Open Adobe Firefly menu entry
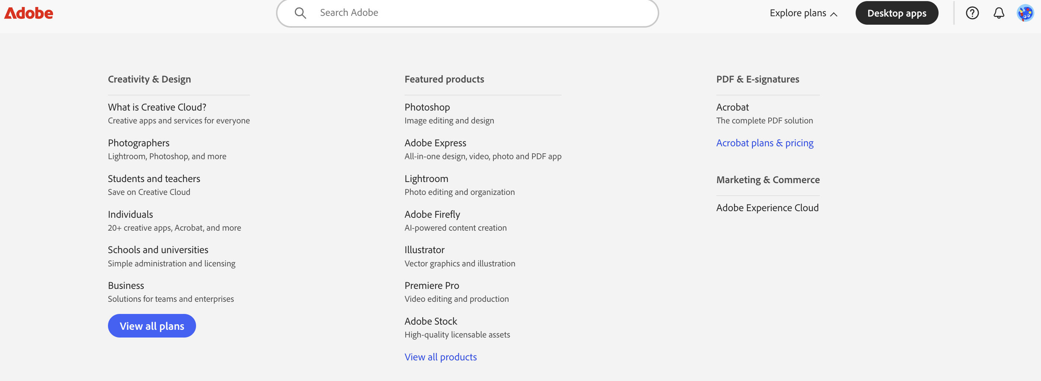The height and width of the screenshot is (381, 1041). [432, 214]
